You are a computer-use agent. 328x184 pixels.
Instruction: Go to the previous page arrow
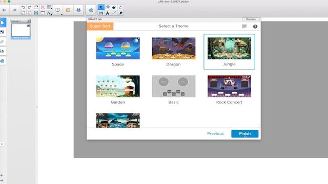[x=5, y=10]
